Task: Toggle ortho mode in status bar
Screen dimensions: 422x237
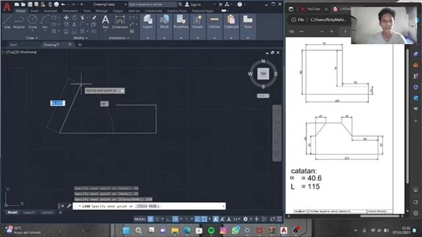Action: (x=169, y=219)
